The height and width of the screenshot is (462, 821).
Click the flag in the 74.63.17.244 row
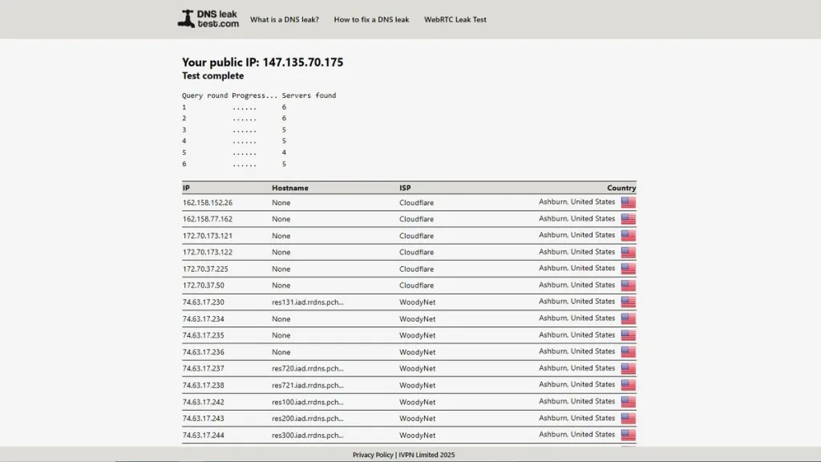click(x=628, y=435)
